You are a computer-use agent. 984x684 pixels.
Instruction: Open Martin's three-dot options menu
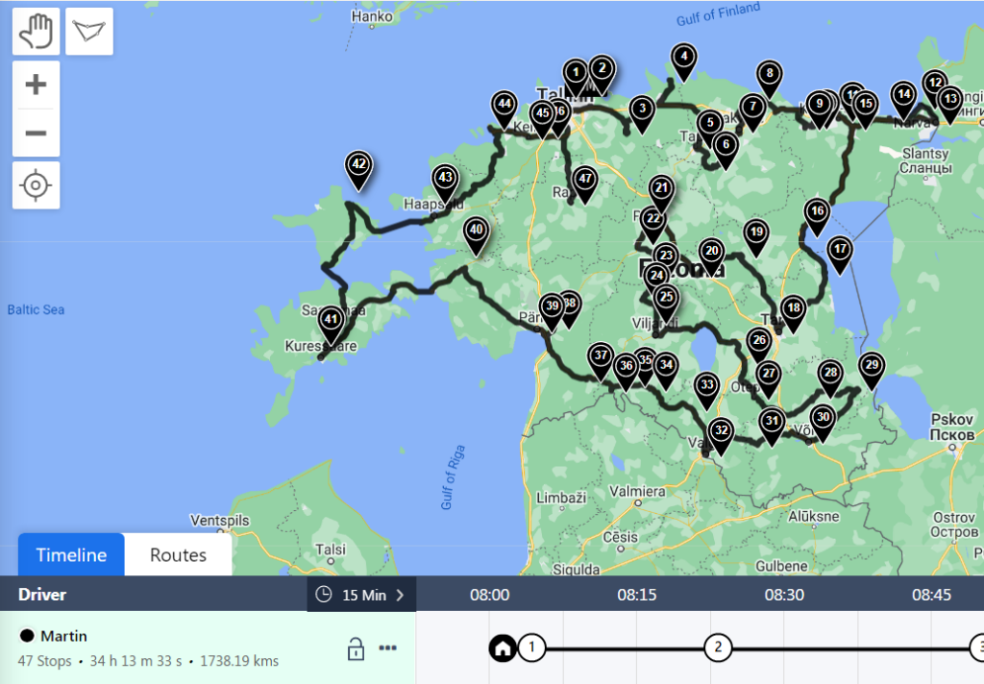click(388, 648)
